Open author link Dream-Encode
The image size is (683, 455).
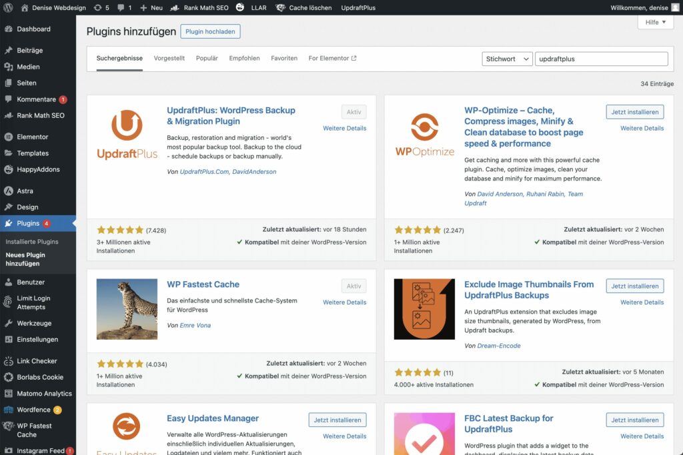499,346
